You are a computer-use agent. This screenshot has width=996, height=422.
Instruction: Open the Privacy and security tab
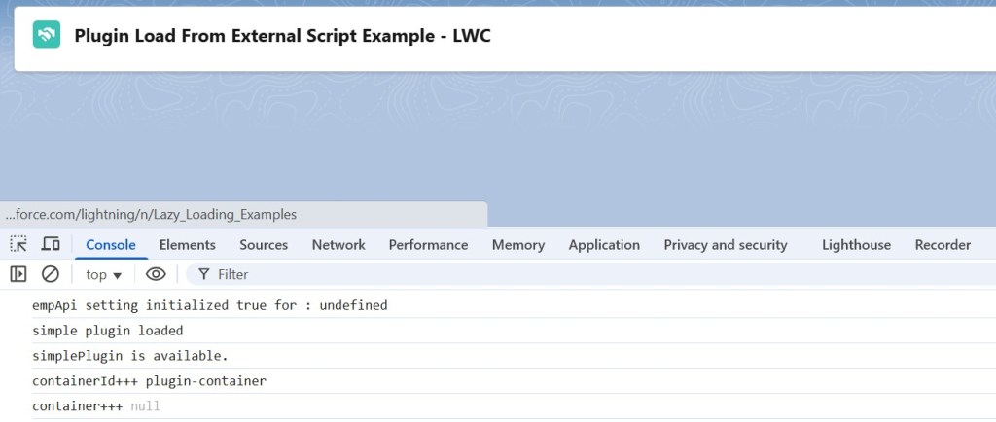point(726,245)
